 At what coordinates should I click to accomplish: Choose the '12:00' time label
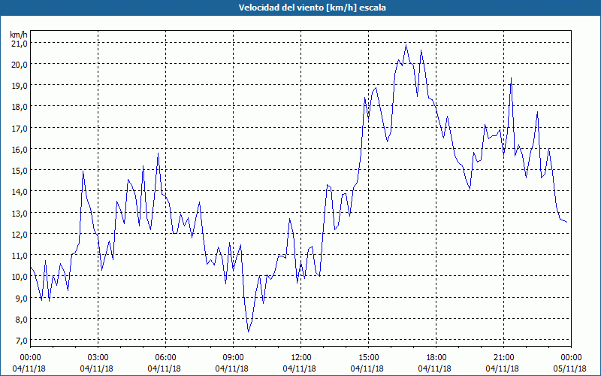coord(301,358)
